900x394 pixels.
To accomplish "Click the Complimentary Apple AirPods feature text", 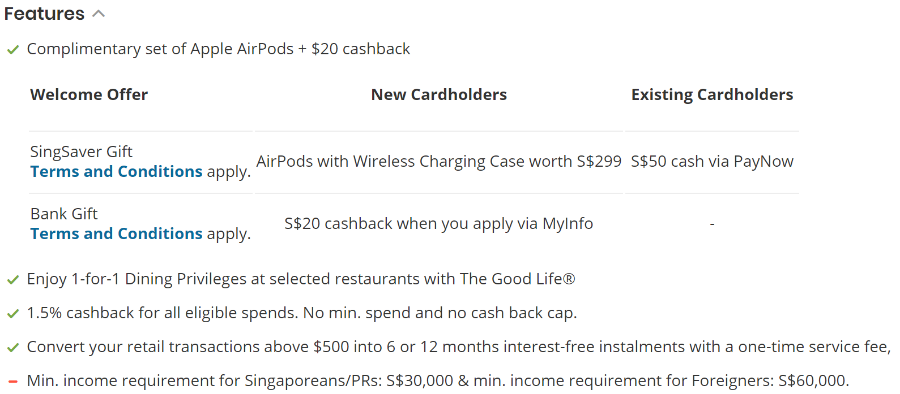I will click(x=219, y=49).
